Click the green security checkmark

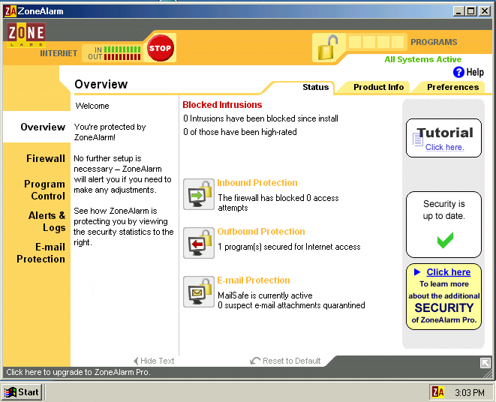coord(445,240)
